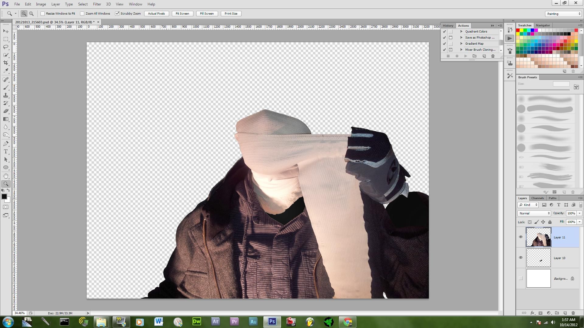This screenshot has height=328, width=584.
Task: Select the Brush tool in the toolbar
Action: [x=5, y=87]
